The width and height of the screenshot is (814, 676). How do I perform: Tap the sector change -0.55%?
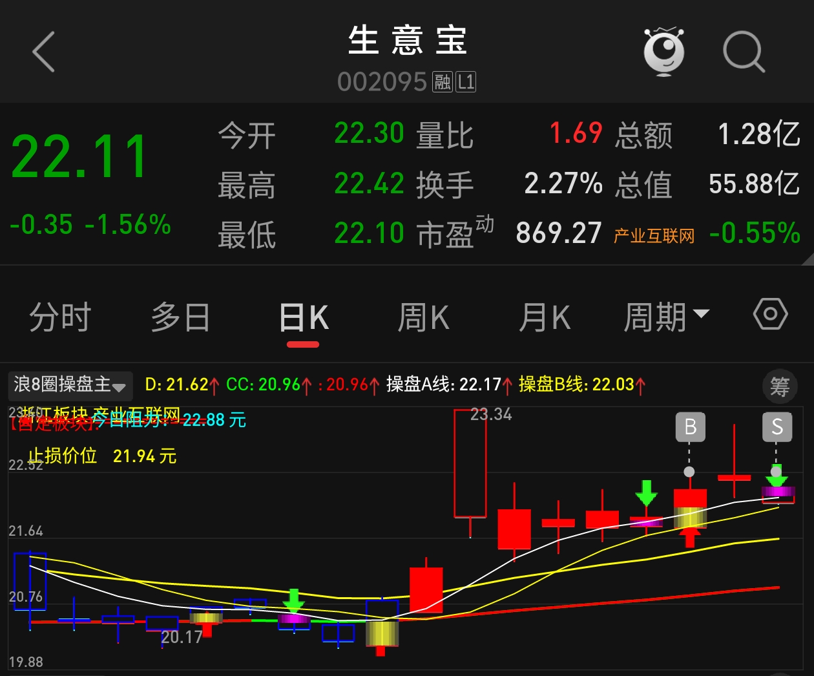coord(755,233)
